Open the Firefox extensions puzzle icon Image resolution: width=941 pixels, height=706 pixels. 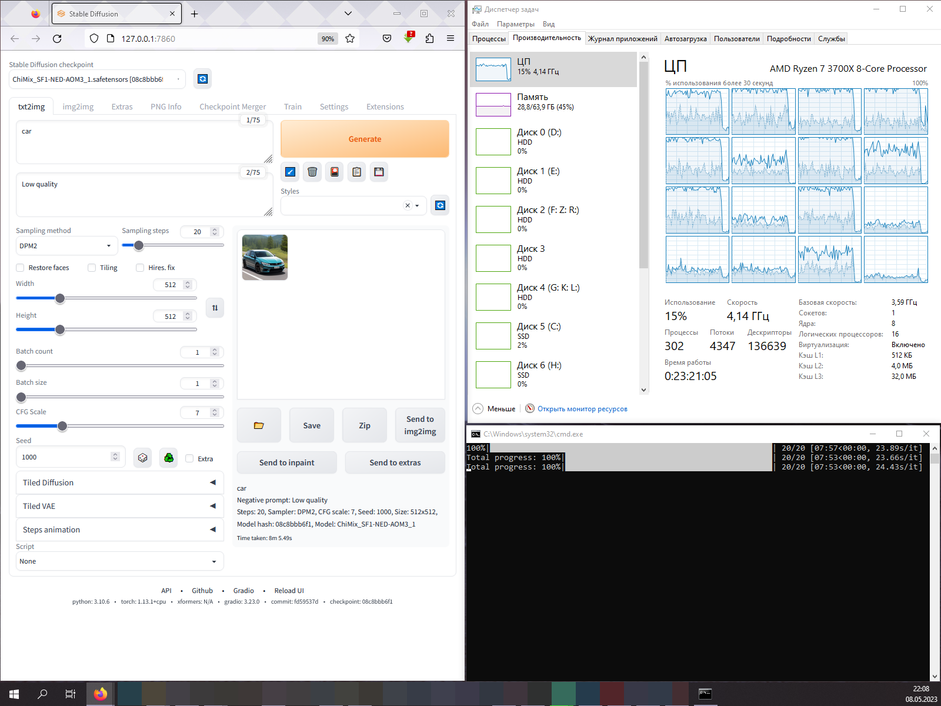click(x=429, y=39)
